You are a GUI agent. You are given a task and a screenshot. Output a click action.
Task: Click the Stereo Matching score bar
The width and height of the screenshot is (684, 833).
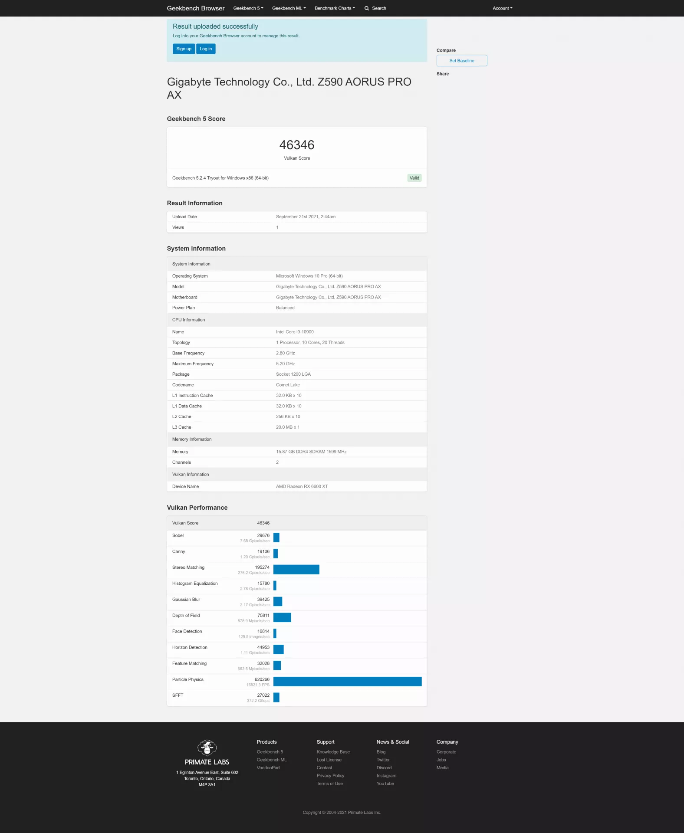[296, 570]
